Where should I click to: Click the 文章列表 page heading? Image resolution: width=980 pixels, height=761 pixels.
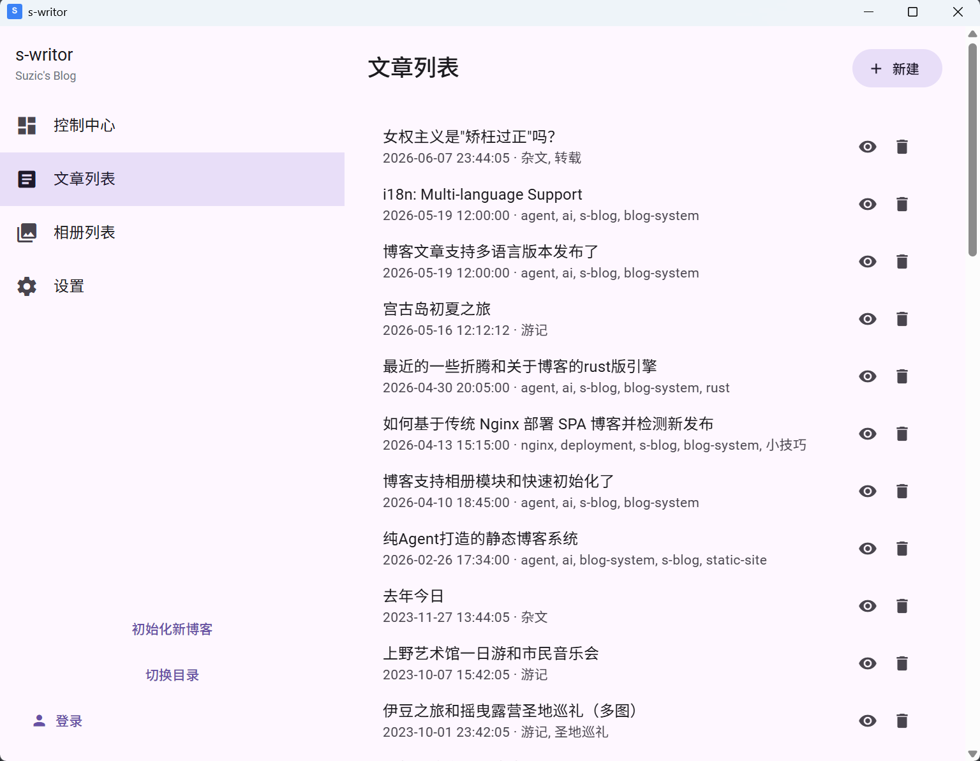pos(413,68)
